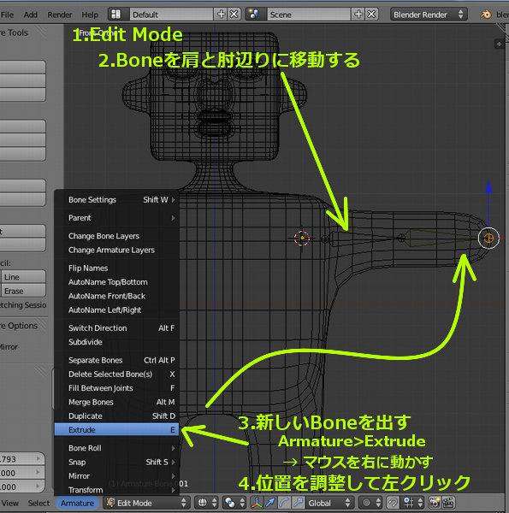Adjust the .793 value field
The image size is (509, 513).
(x=21, y=459)
